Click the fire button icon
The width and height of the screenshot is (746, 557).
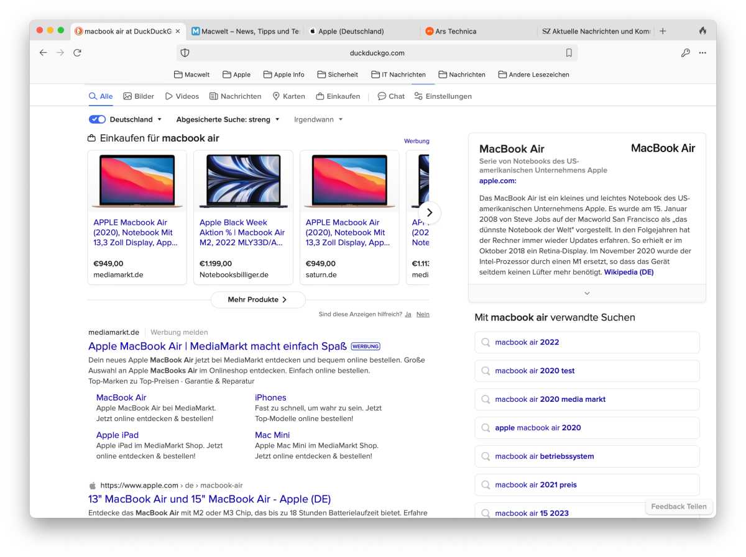(x=702, y=30)
